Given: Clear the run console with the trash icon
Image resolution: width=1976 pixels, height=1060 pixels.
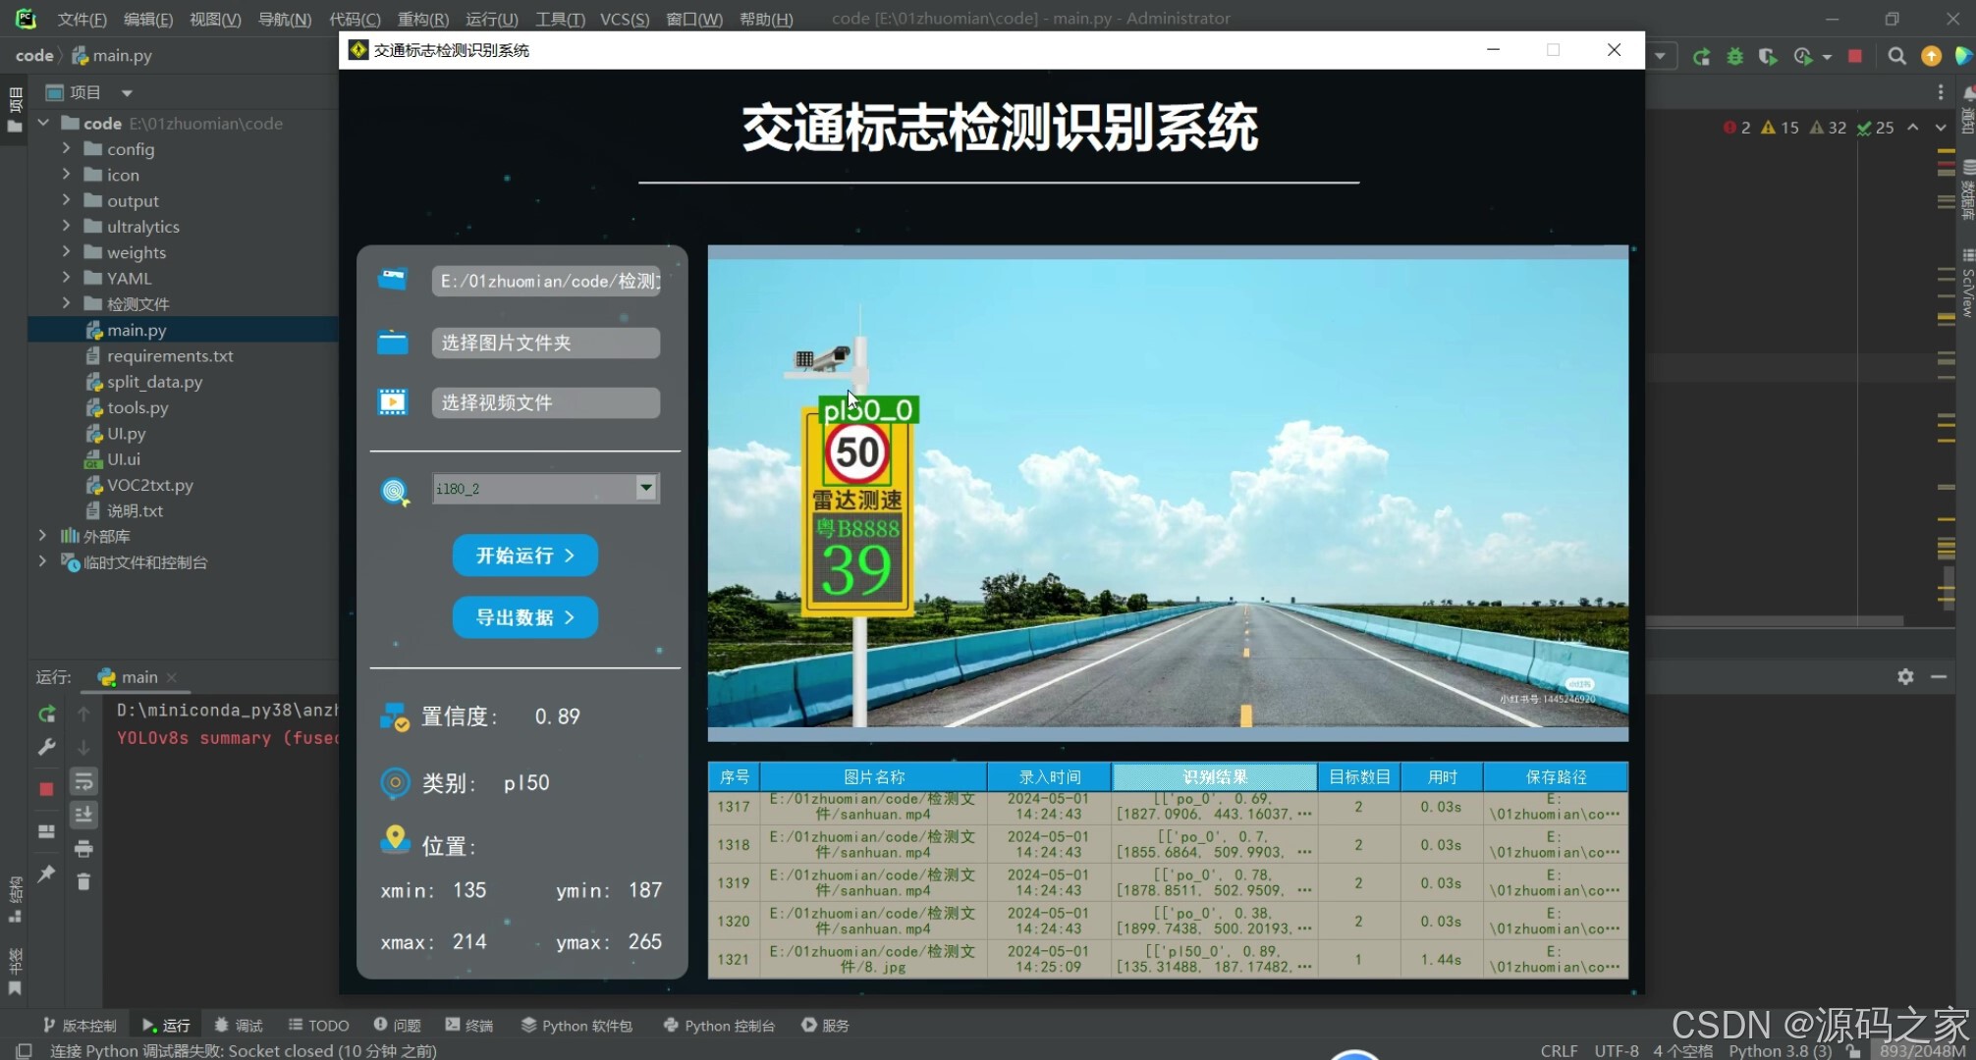Looking at the screenshot, I should pos(83,881).
